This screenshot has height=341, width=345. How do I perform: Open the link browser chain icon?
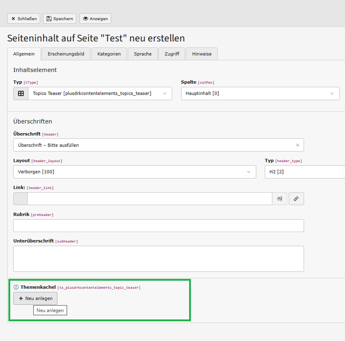(296, 199)
